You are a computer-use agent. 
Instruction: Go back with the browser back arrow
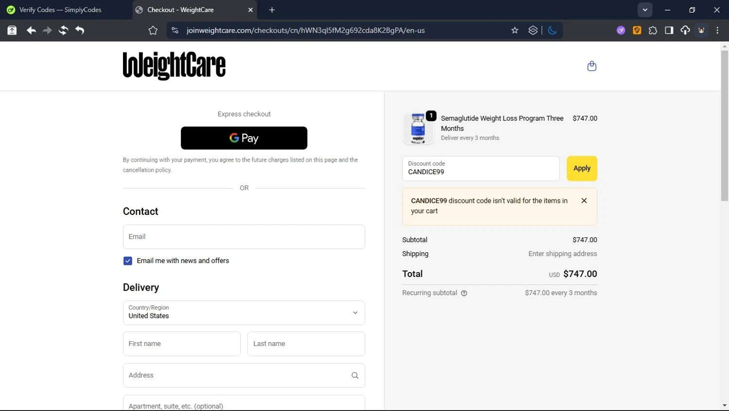[31, 30]
